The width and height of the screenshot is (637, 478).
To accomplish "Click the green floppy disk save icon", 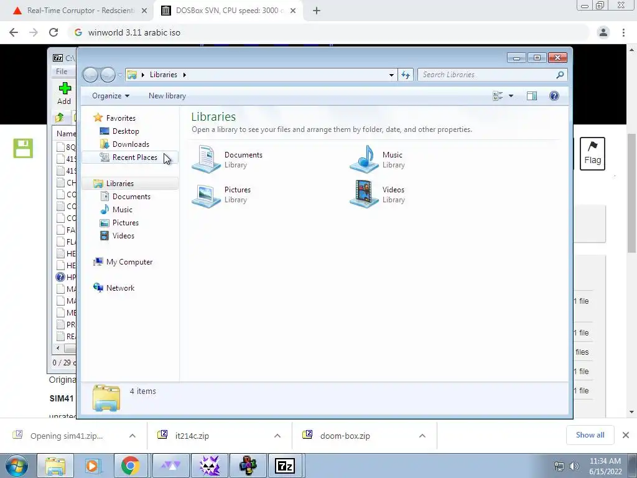I will pyautogui.click(x=23, y=148).
